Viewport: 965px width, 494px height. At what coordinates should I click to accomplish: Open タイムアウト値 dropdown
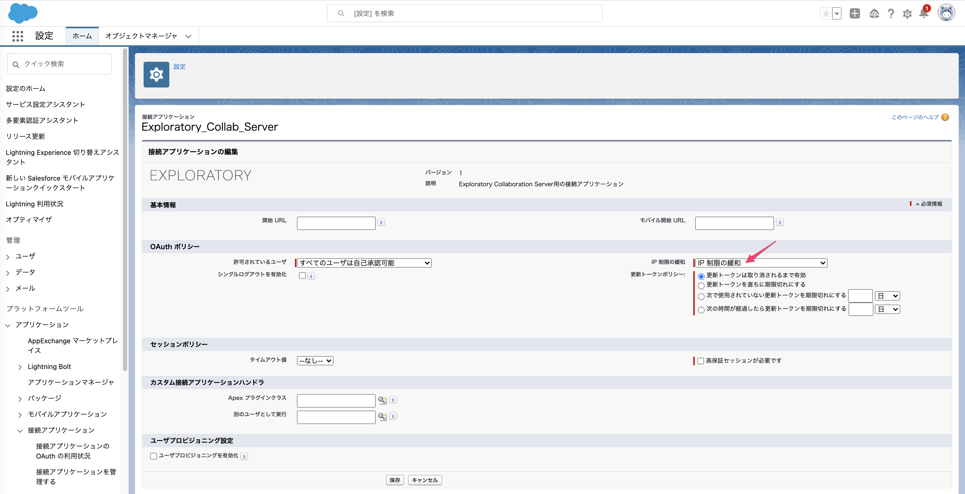coord(315,361)
